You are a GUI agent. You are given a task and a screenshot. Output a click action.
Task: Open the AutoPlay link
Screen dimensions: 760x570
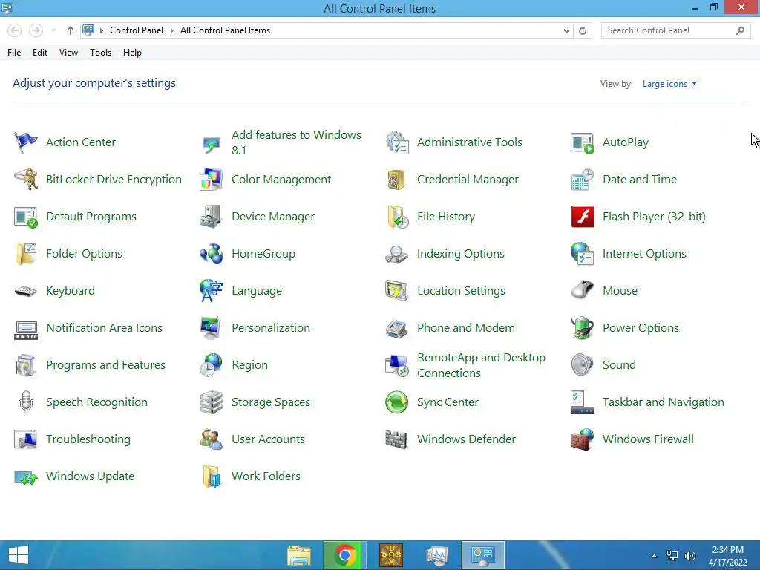click(x=625, y=142)
